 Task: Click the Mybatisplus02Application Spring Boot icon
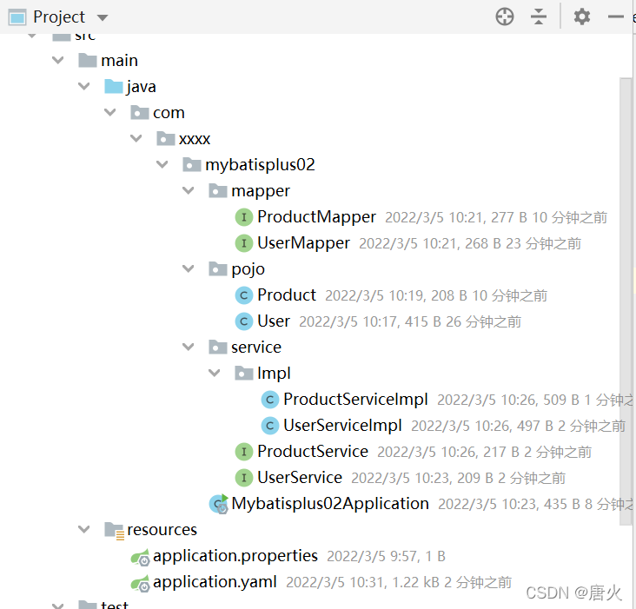pos(219,504)
